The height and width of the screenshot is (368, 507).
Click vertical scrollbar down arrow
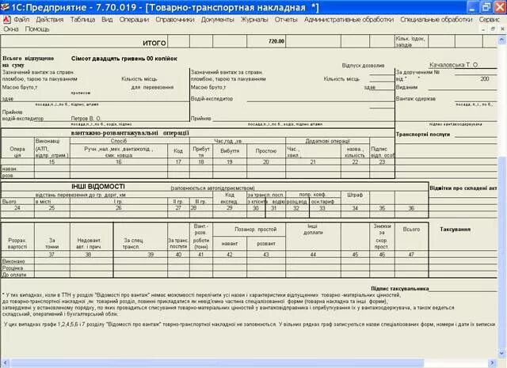[501, 353]
